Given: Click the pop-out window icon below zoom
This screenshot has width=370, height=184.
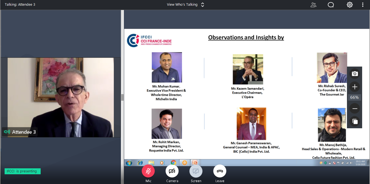Looking at the screenshot, I should [x=355, y=121].
